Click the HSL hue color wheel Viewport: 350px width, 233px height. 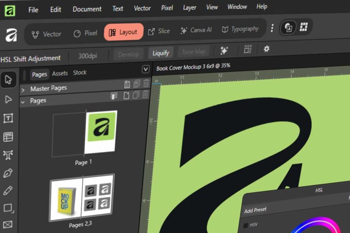(x=317, y=225)
